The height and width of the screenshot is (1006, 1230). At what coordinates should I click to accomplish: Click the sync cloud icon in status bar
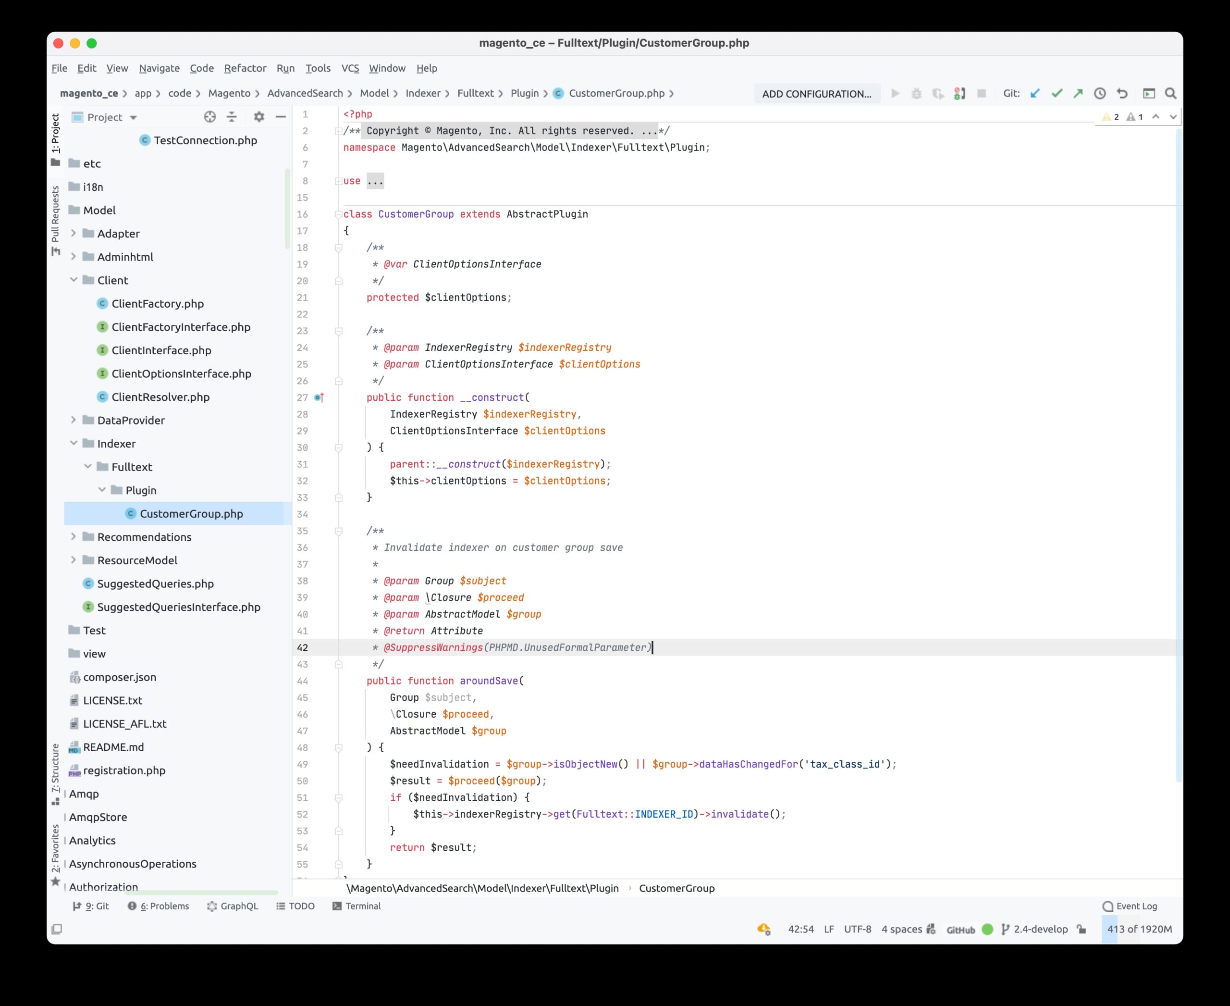(763, 929)
